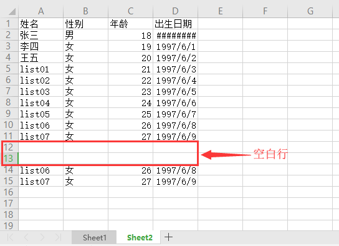Select the list04 cell
Image resolution: width=339 pixels, height=246 pixels.
[x=41, y=102]
